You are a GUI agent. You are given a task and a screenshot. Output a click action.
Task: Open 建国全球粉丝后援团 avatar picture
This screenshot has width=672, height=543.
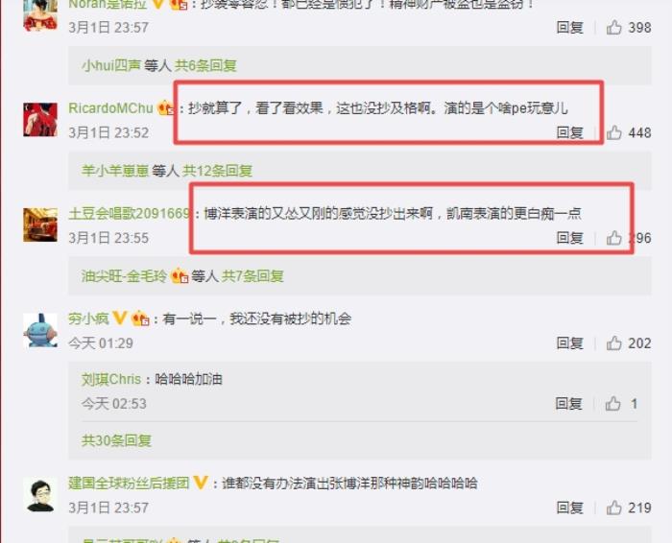pyautogui.click(x=40, y=495)
